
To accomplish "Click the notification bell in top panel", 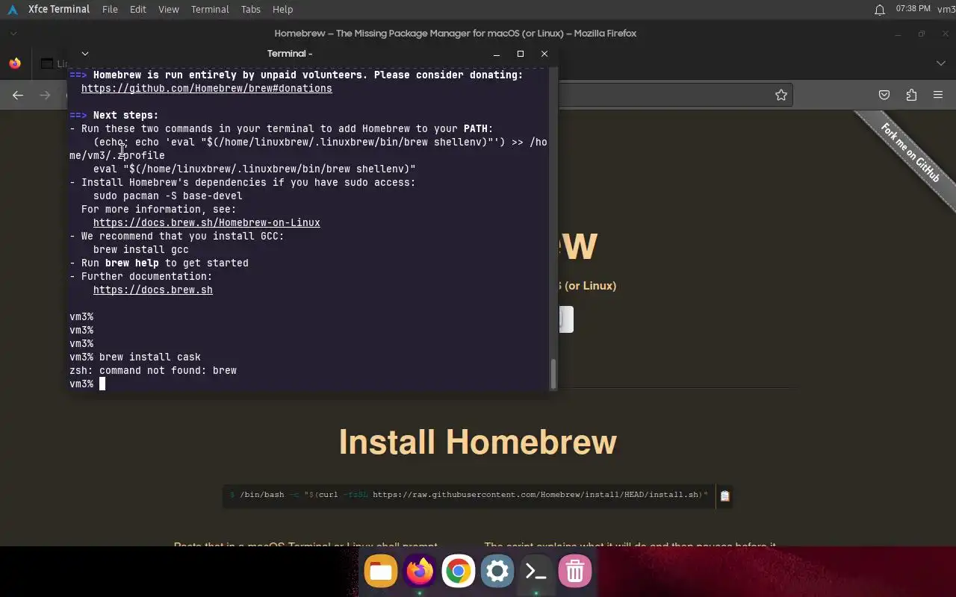I will tap(880, 10).
